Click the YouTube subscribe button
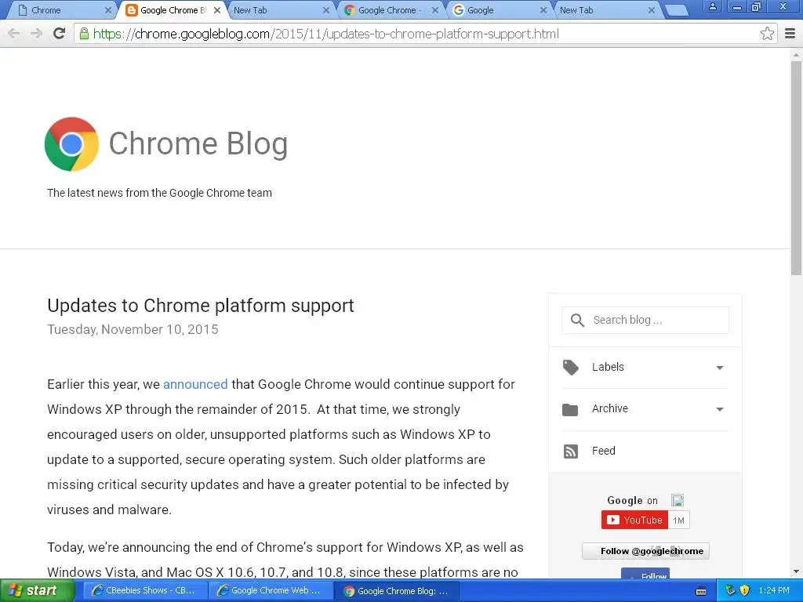The height and width of the screenshot is (602, 803). [x=634, y=520]
